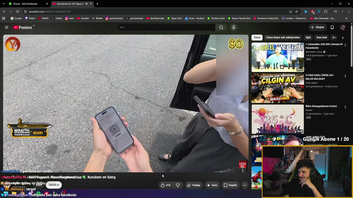This screenshot has height=198, width=353.
Task: Save the video with Kaydet
Action: (230, 185)
